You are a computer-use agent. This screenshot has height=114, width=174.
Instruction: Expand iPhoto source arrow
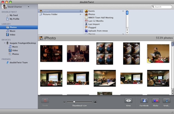click(80, 11)
